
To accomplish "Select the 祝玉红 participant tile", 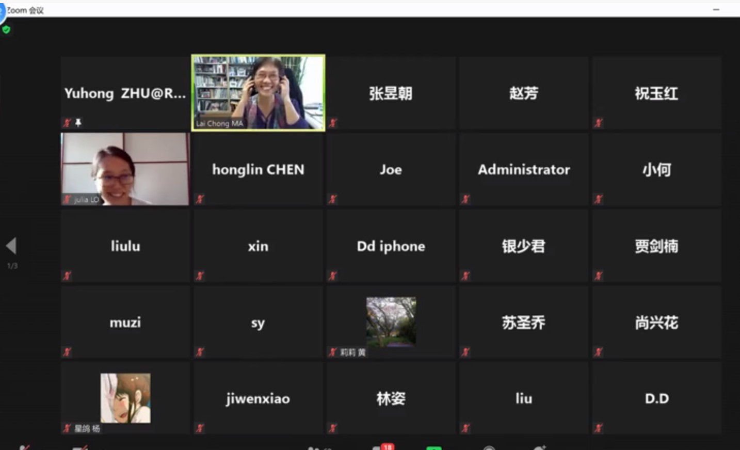I will click(x=656, y=93).
